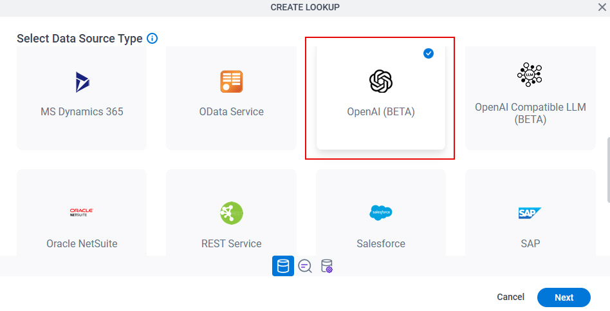The width and height of the screenshot is (610, 311).
Task: Click the Cancel button
Action: pos(510,297)
